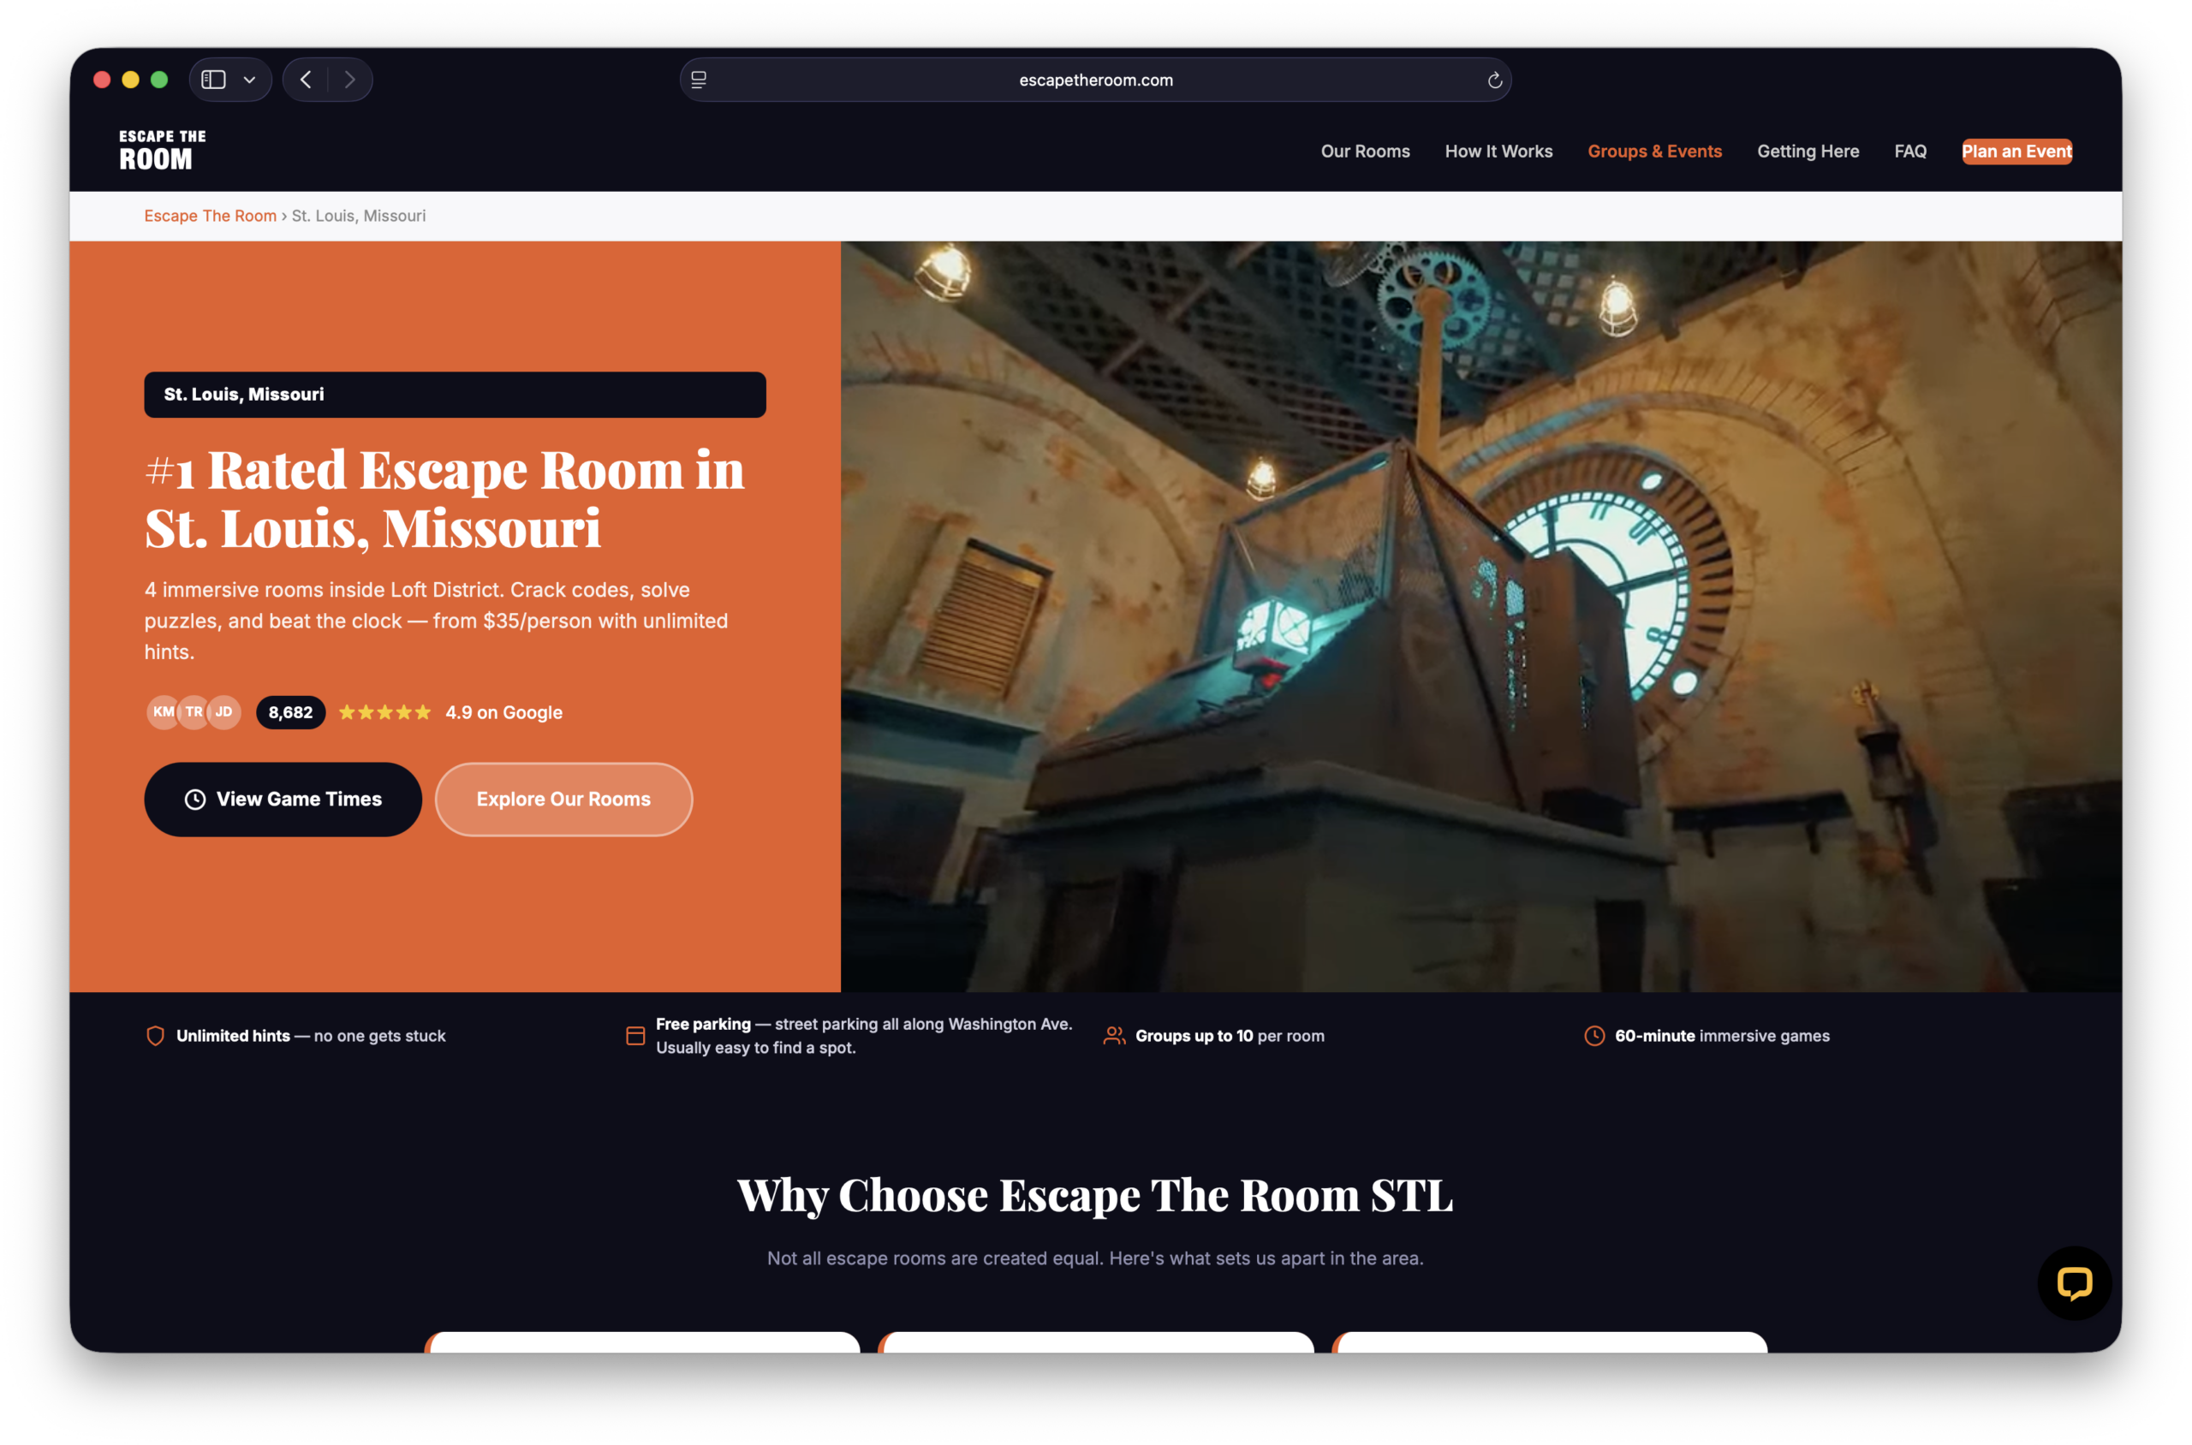
Task: Click the parking icon beside Free parking
Action: pos(635,1036)
